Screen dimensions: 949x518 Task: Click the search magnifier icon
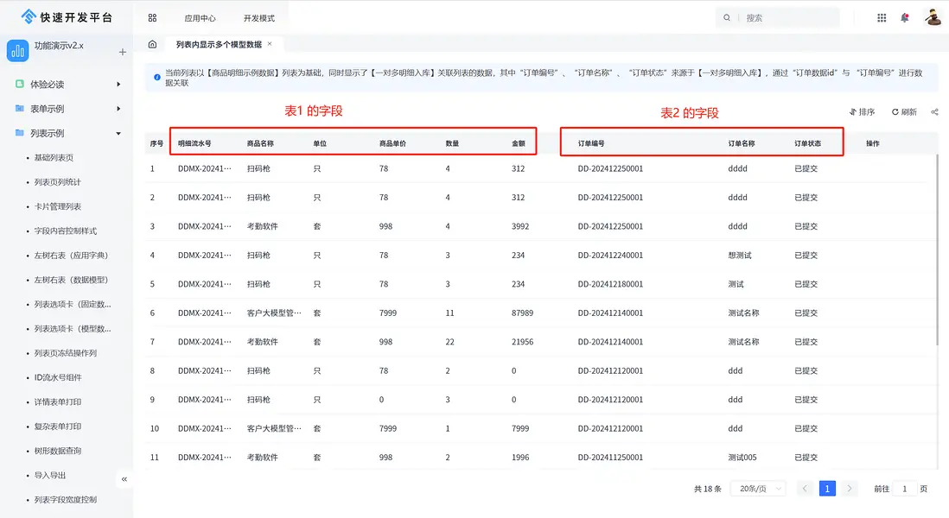[727, 17]
